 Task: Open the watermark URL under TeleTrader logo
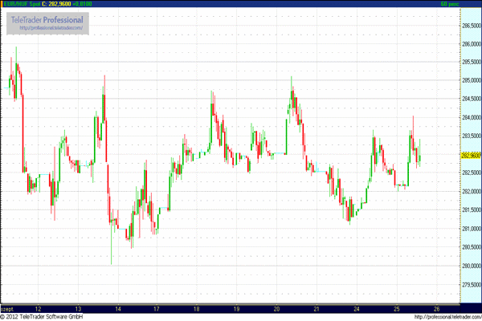pos(51,28)
